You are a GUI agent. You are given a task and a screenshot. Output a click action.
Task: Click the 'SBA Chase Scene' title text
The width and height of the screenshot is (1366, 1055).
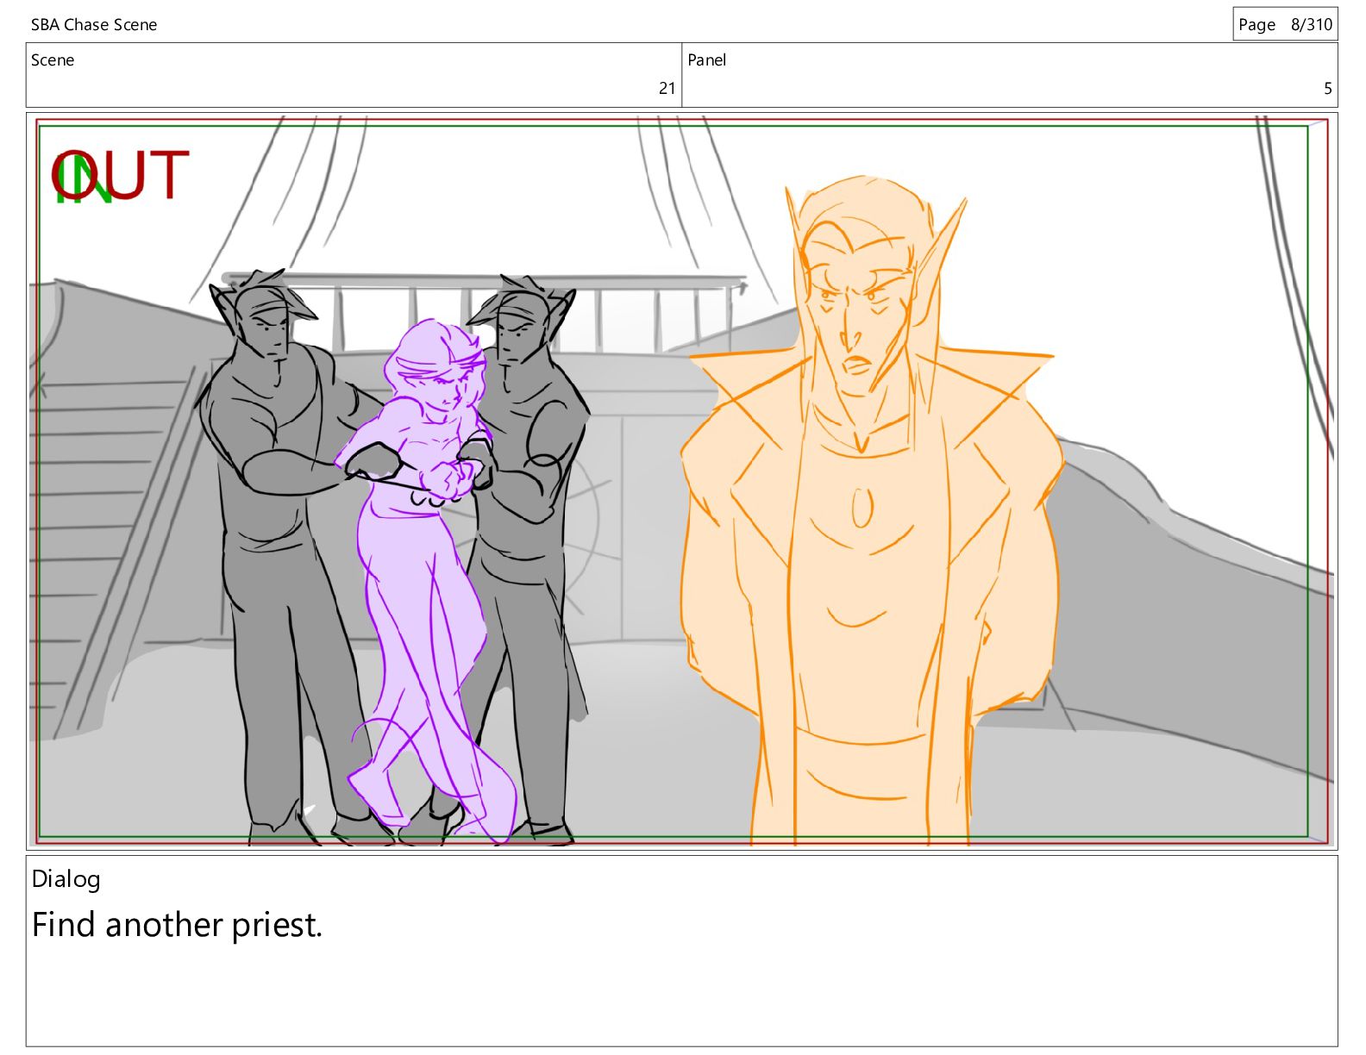click(x=94, y=24)
